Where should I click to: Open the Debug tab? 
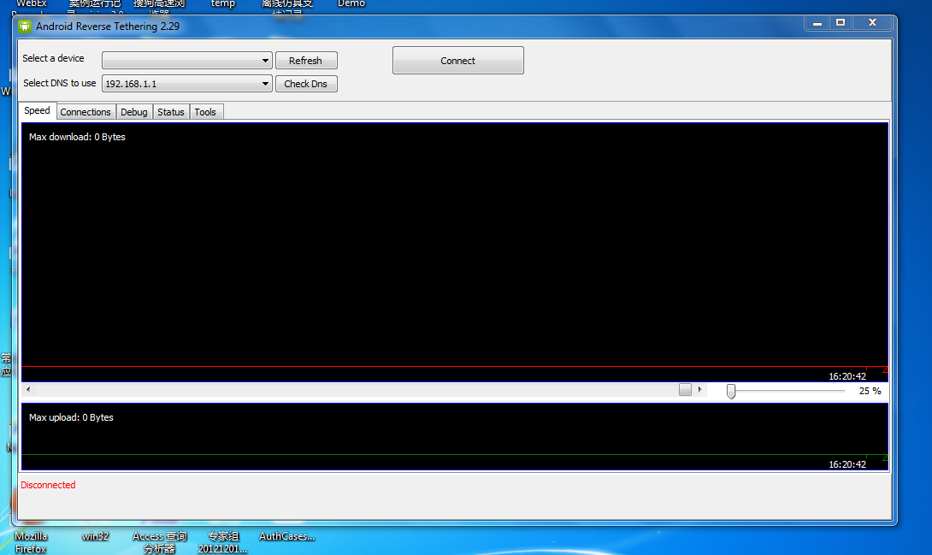pos(133,112)
